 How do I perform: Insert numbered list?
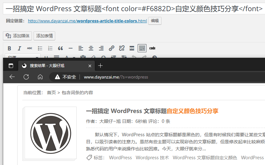coord(50,48)
